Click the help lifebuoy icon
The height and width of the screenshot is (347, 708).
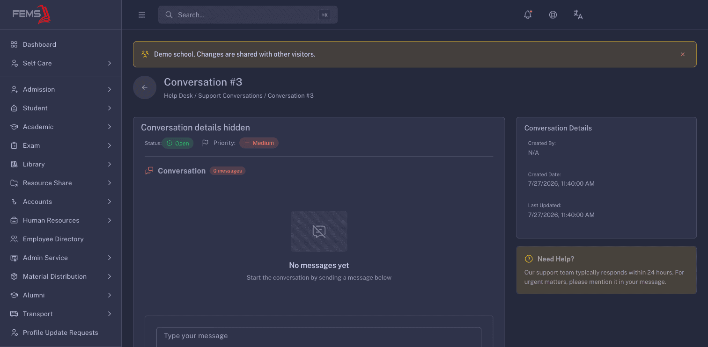(553, 14)
